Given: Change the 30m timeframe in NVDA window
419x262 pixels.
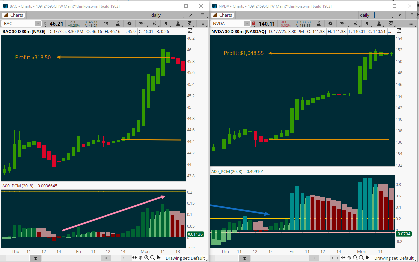Looking at the screenshot, I should 343,23.
